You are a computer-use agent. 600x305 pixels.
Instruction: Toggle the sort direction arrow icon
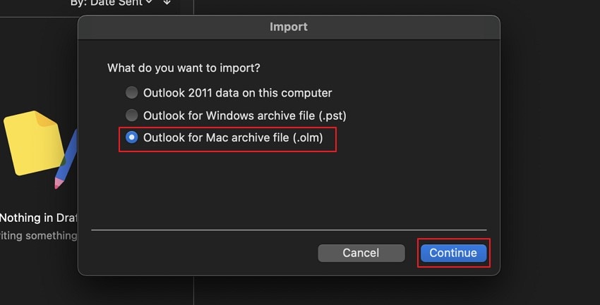click(167, 2)
